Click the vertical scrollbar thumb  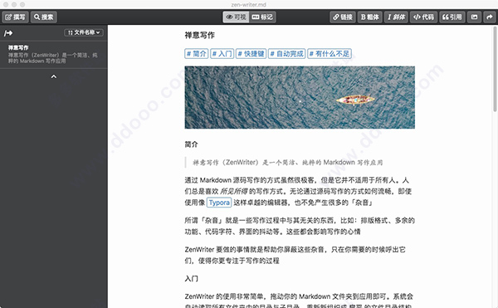tap(495, 68)
